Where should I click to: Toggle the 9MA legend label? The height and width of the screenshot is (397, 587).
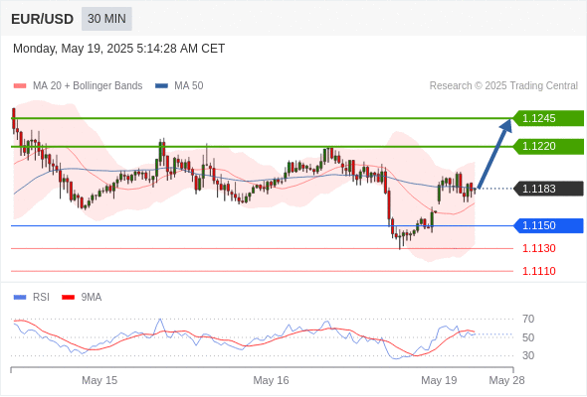point(92,298)
